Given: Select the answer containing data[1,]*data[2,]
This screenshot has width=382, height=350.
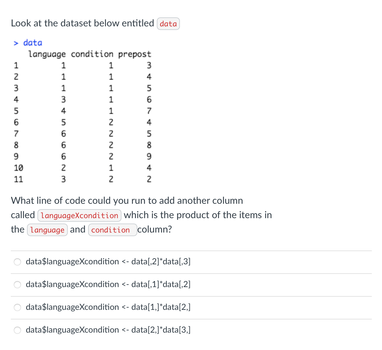Looking at the screenshot, I should [108, 307].
